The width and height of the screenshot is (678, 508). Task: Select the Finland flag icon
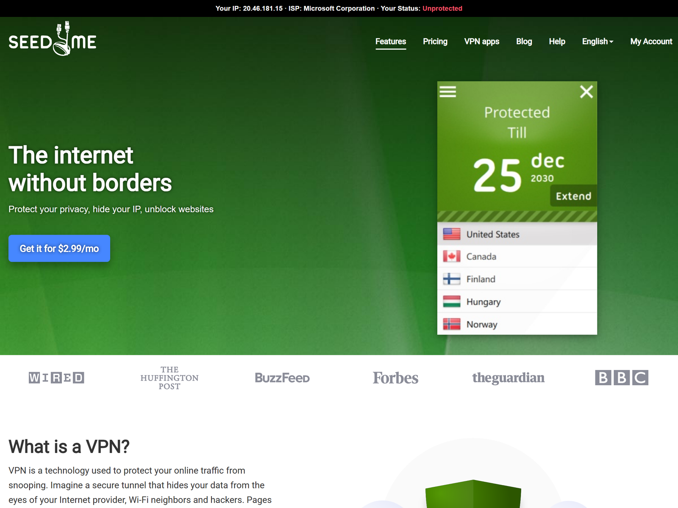click(x=452, y=279)
